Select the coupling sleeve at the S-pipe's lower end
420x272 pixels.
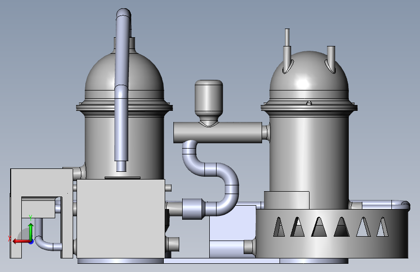point(193,209)
